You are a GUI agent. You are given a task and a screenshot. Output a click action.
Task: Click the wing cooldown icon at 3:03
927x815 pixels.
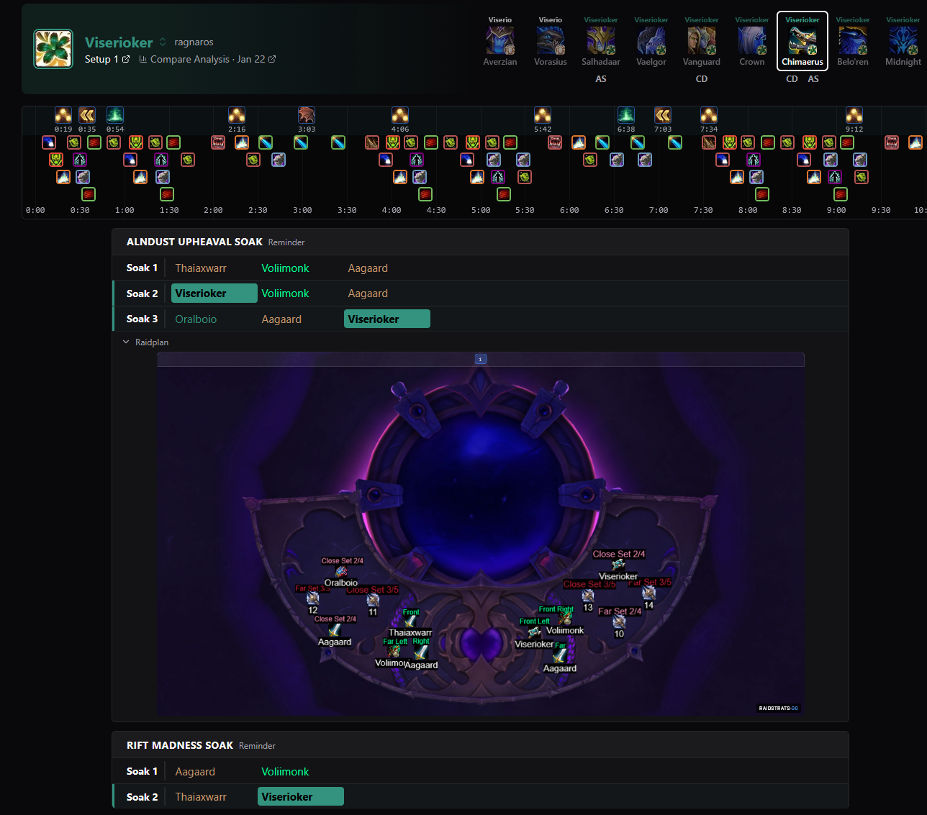pos(307,115)
